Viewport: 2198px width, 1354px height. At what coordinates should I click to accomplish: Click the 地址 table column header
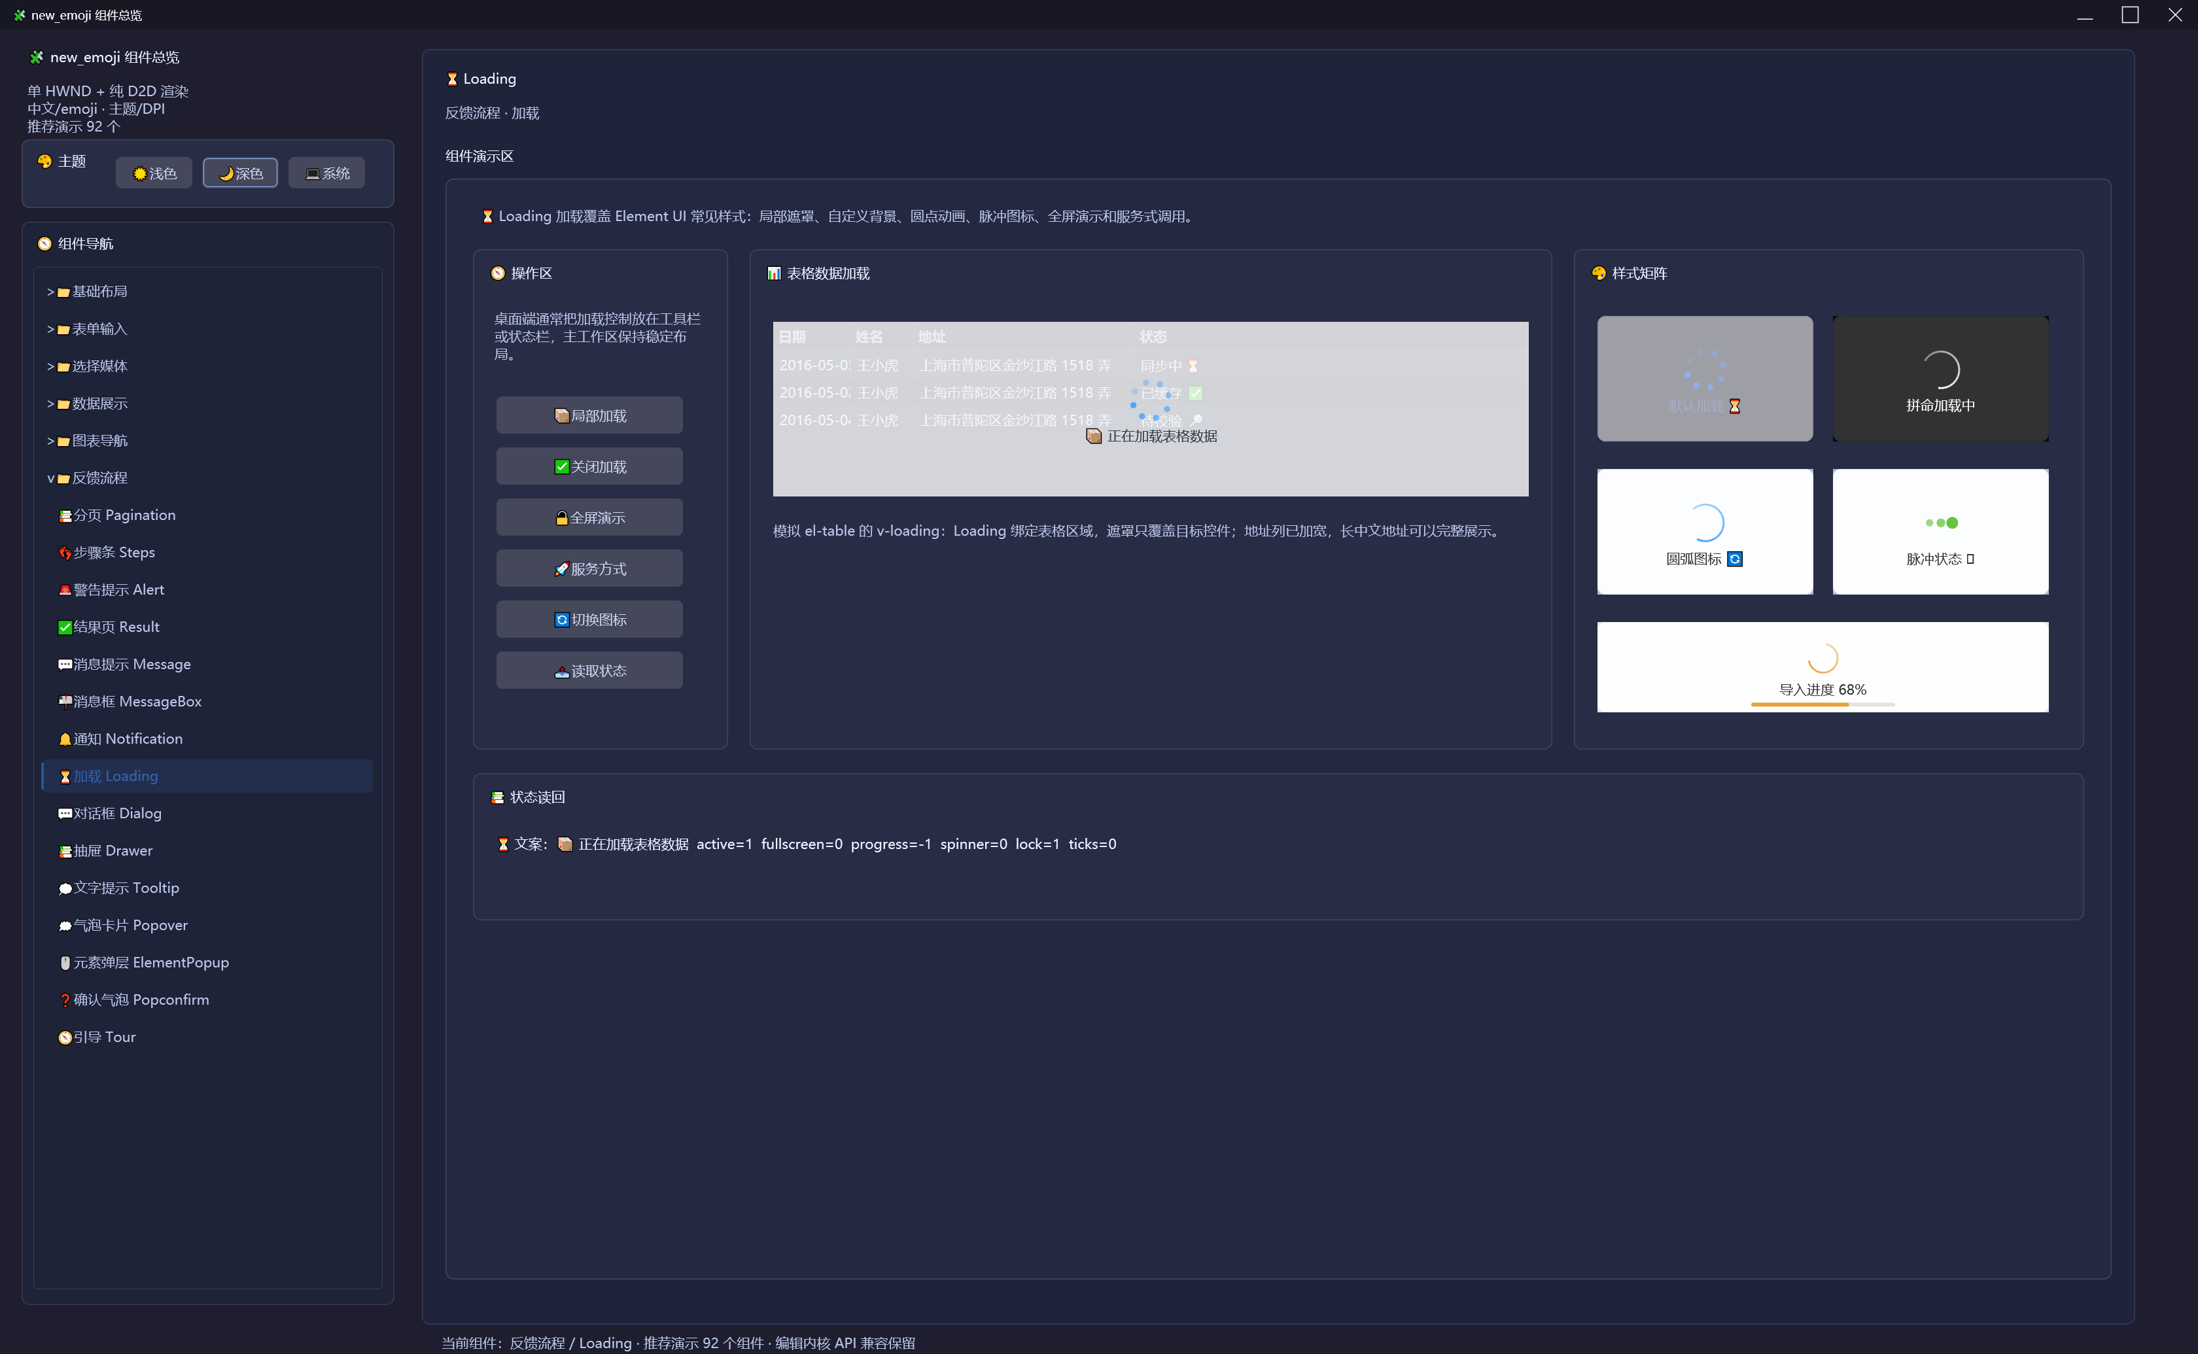pyautogui.click(x=1023, y=337)
